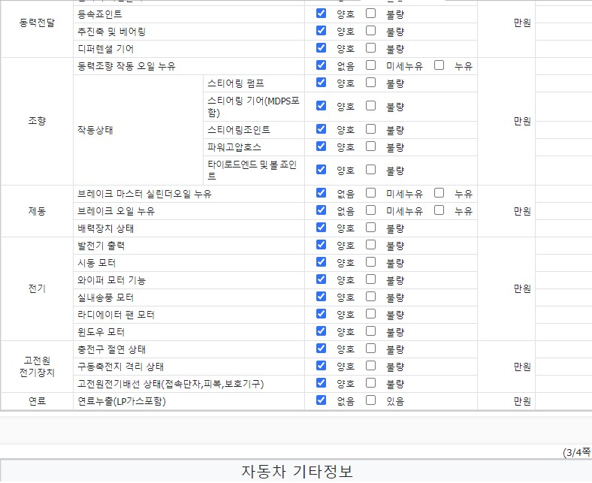Viewport: 592px width, 483px height.
Task: Uncheck 양호 for 스티어링 기어(MDPS포함)
Action: point(322,106)
